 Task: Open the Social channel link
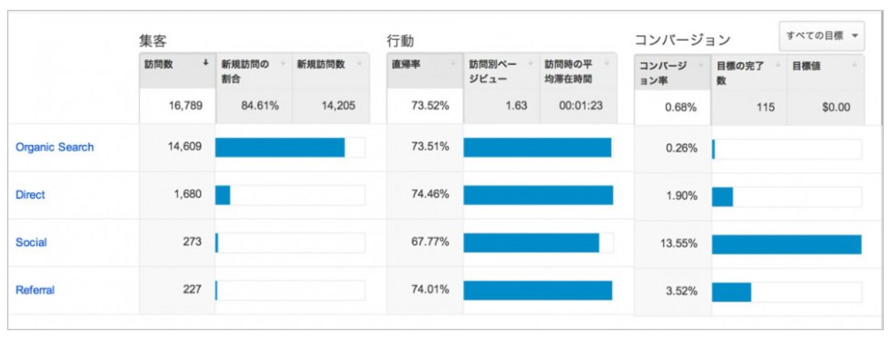[x=31, y=242]
